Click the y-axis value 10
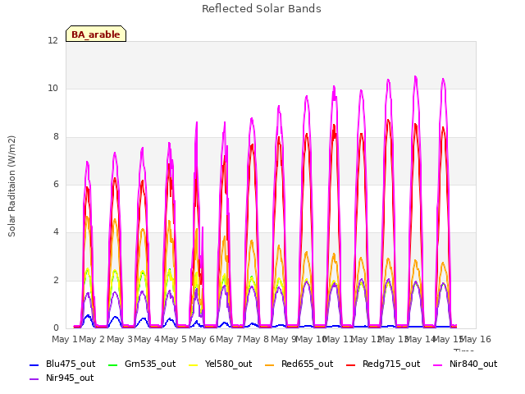525x394 pixels. pyautogui.click(x=52, y=89)
